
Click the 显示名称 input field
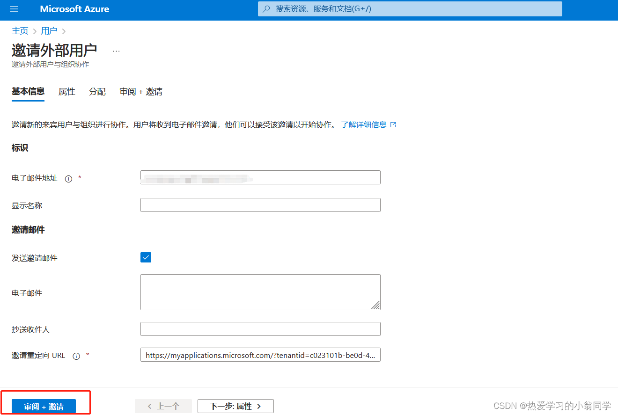[x=260, y=205]
